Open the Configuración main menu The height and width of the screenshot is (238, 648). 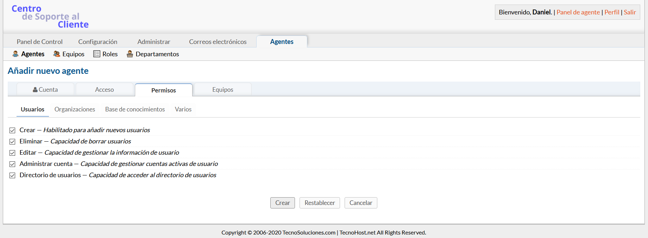point(98,41)
